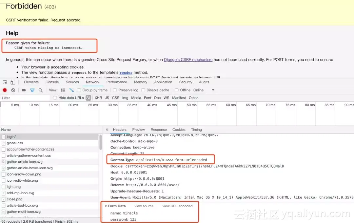Enable the Preserve log checkbox
Image resolution: width=354 pixels, height=223 pixels.
pyautogui.click(x=115, y=90)
